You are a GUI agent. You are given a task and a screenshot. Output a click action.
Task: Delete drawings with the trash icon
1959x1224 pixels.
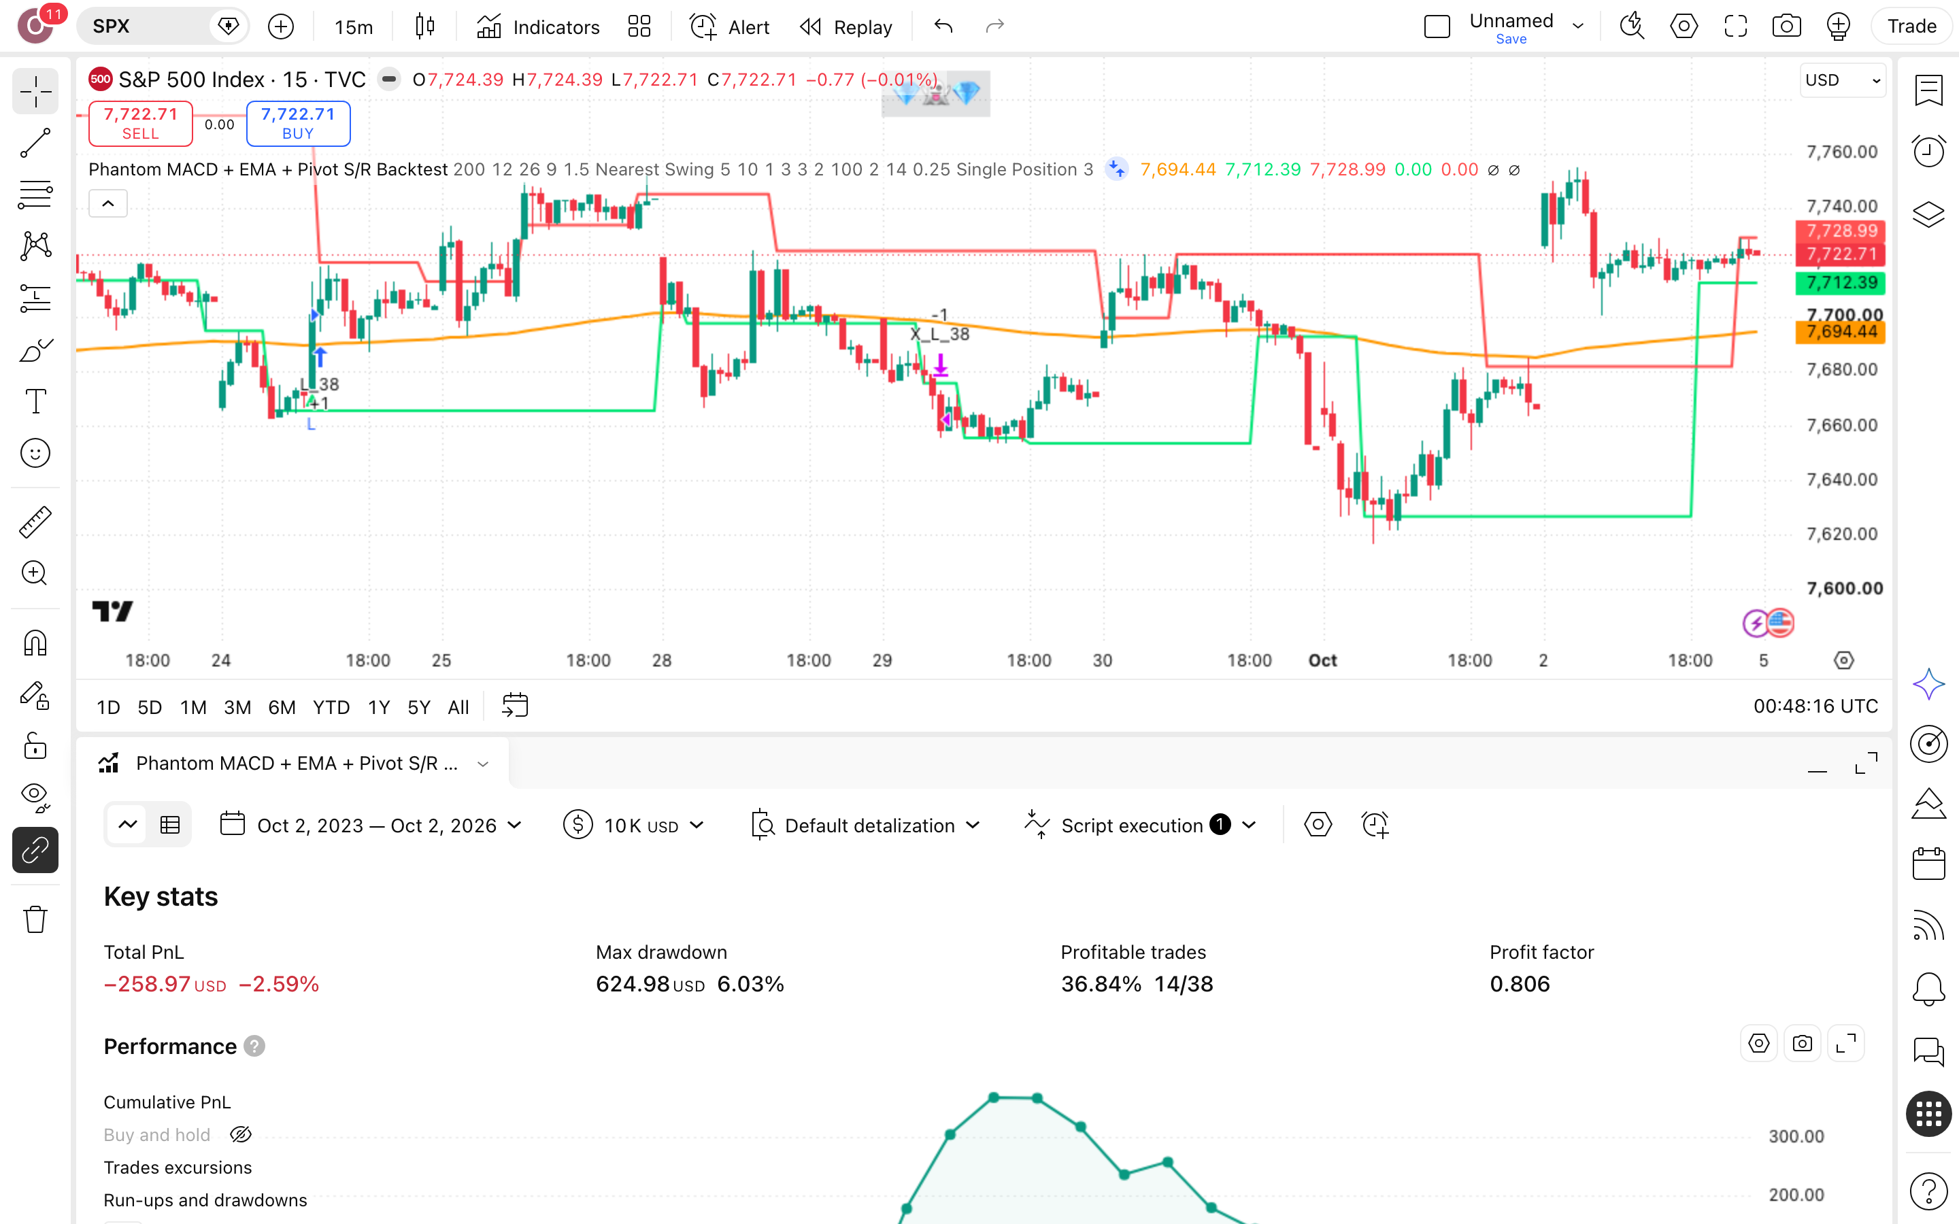coord(35,919)
